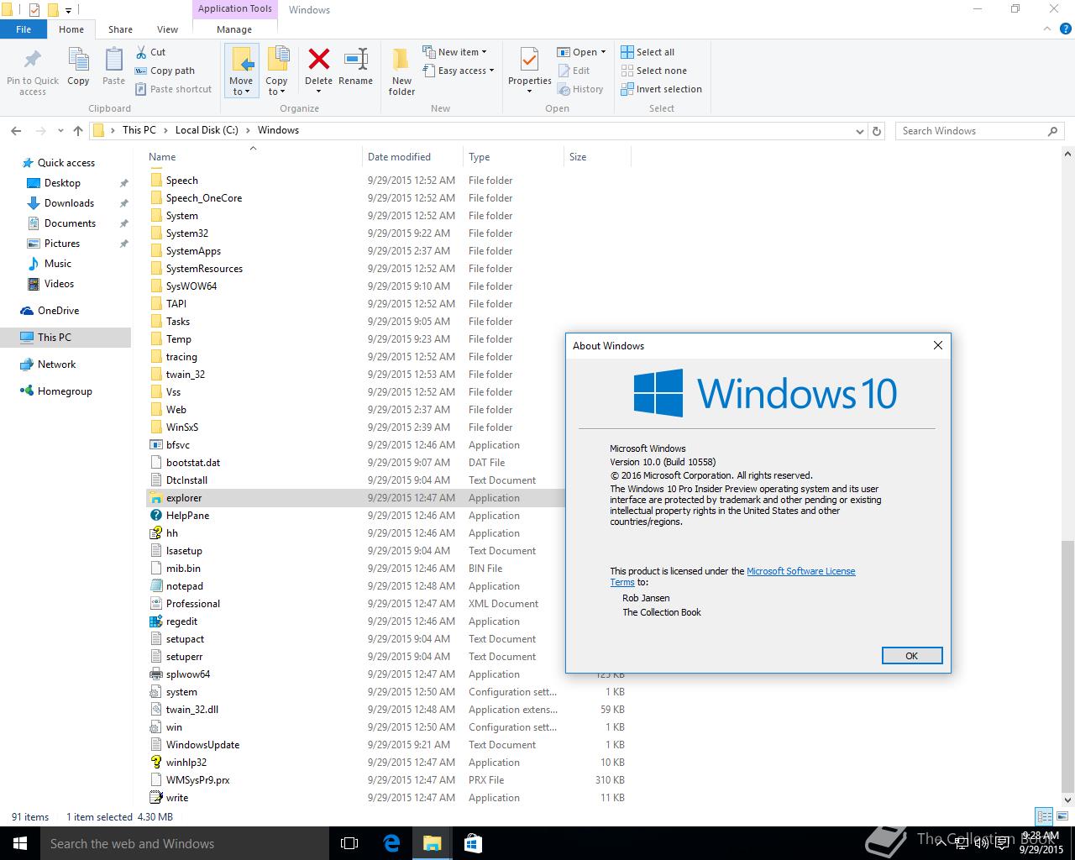
Task: Sort by the Date modified column header
Action: coord(412,157)
